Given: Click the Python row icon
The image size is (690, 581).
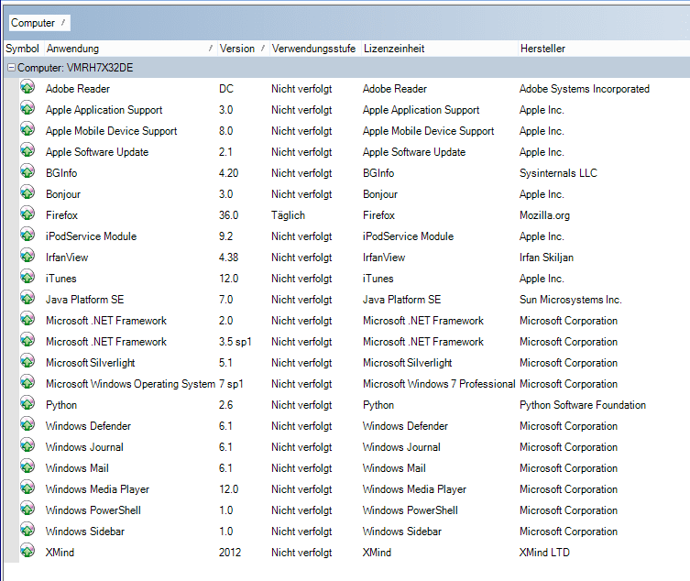Looking at the screenshot, I should 27,404.
